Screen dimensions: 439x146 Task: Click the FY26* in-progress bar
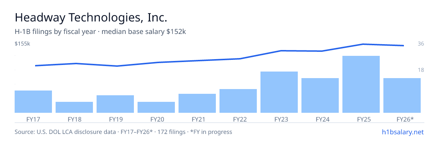(x=402, y=95)
